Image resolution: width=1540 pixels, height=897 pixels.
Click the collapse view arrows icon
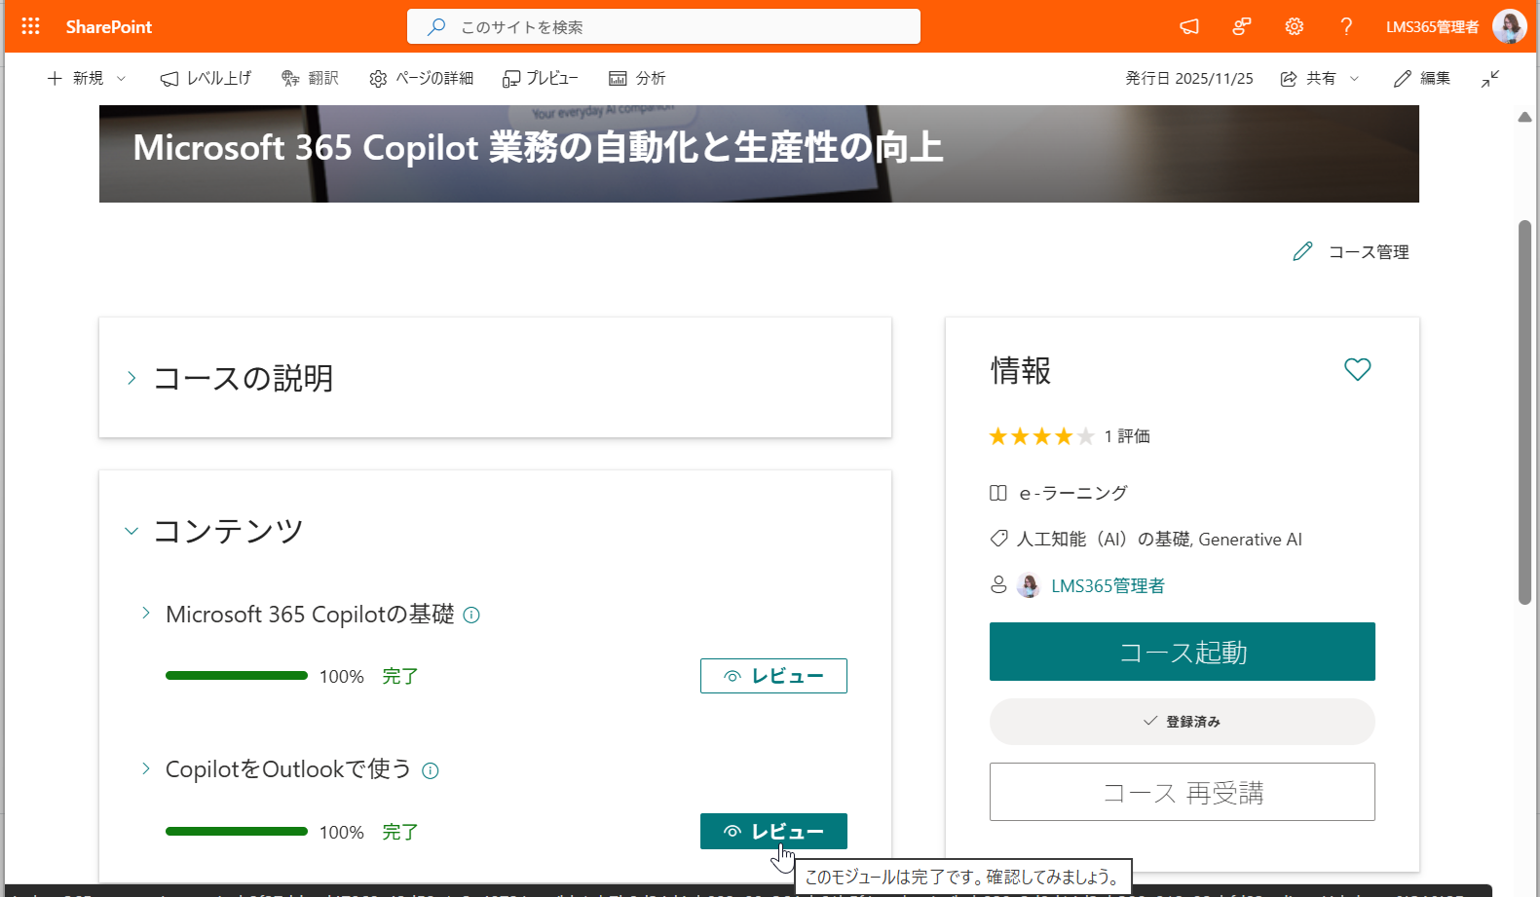point(1490,78)
